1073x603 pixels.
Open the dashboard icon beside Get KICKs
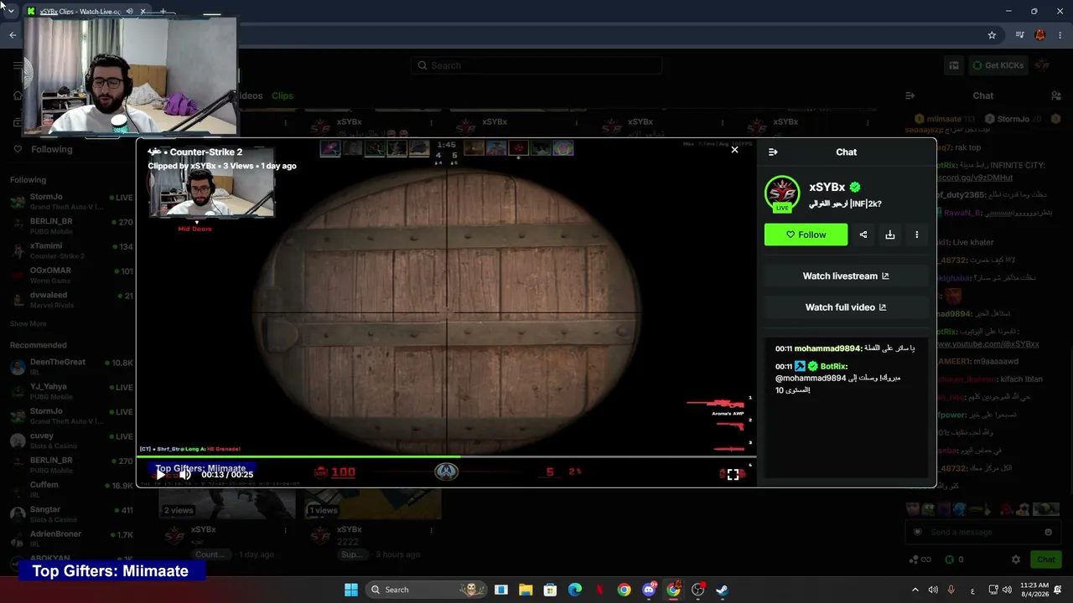[x=954, y=65]
